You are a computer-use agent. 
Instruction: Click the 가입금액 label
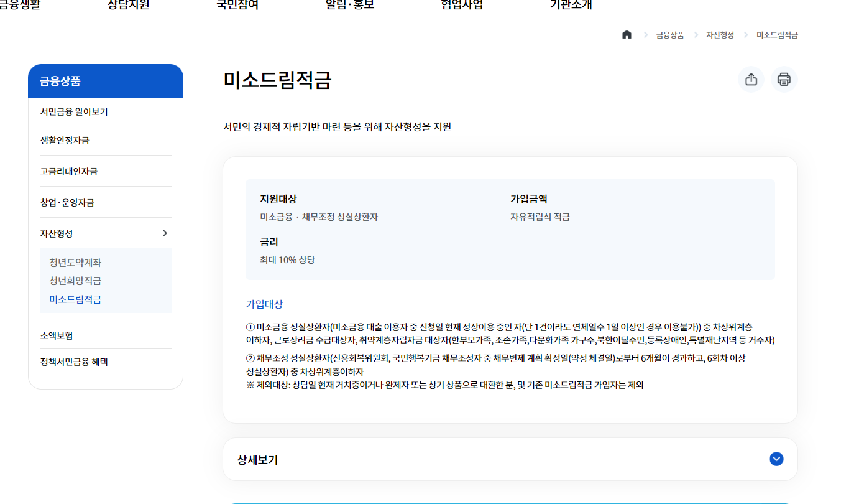click(529, 199)
